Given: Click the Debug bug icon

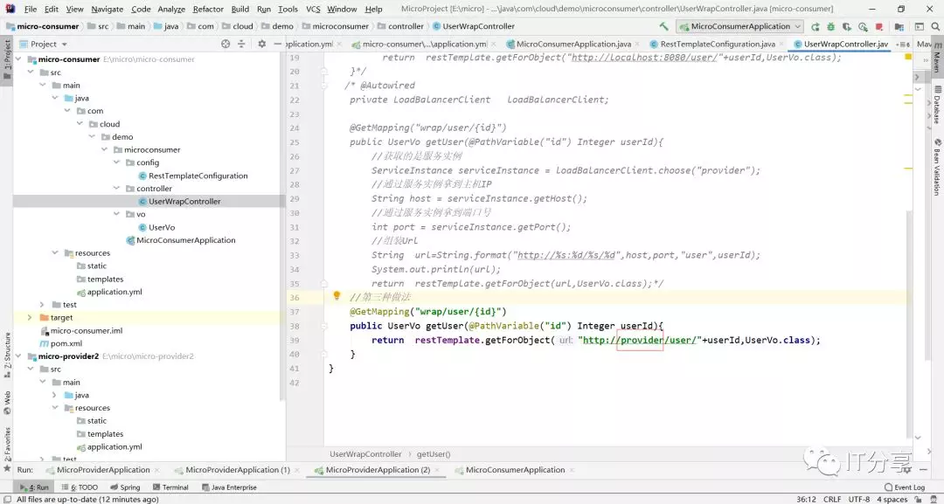Looking at the screenshot, I should point(831,26).
